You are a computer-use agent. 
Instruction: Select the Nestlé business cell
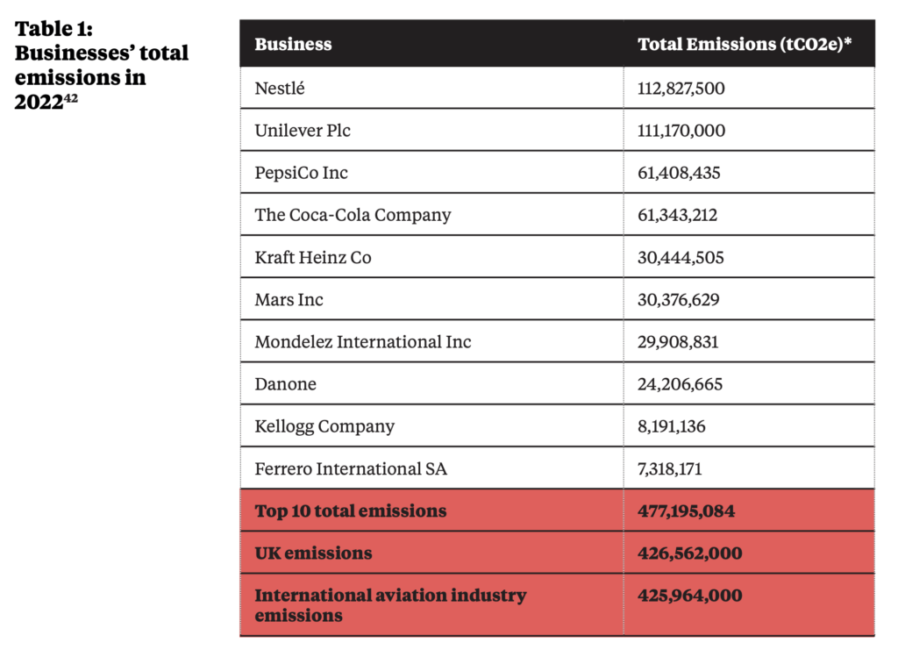tap(280, 88)
